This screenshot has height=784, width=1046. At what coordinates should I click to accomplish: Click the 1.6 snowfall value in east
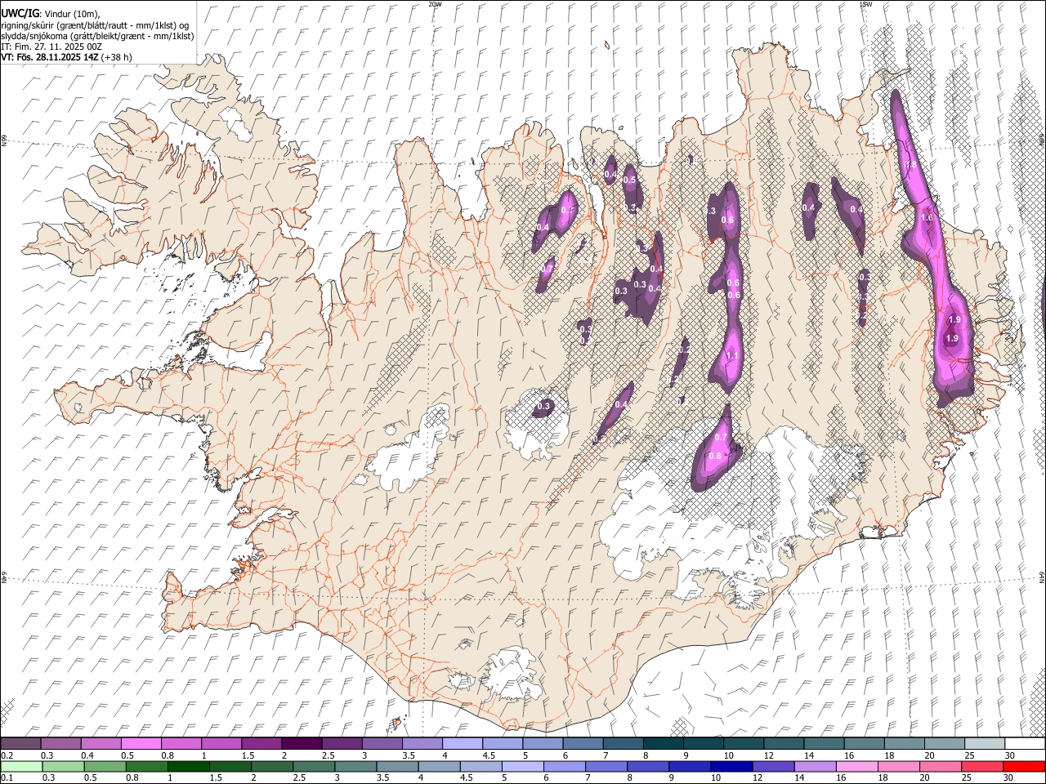pos(927,218)
